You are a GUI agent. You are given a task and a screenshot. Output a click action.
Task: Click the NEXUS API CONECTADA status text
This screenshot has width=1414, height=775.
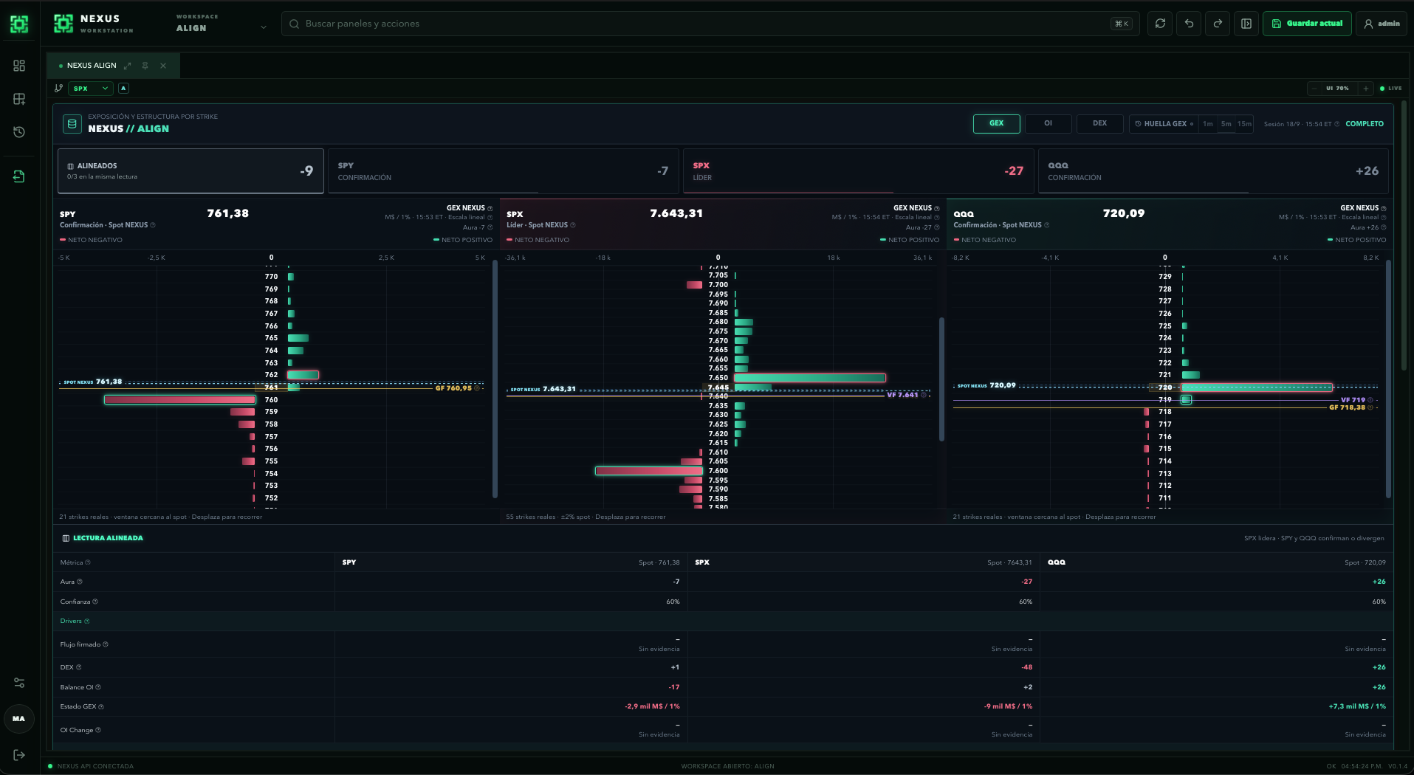coord(95,766)
